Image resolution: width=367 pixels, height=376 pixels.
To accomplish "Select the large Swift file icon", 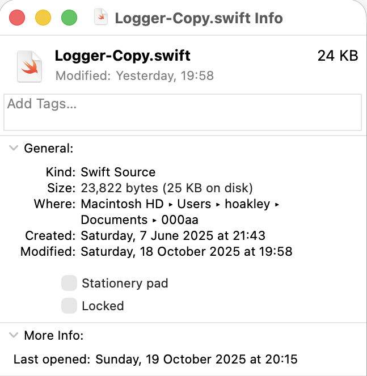I will click(30, 65).
